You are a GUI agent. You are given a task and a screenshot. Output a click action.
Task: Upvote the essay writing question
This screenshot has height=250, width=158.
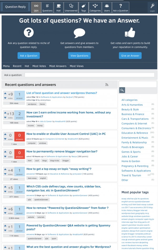5,170
